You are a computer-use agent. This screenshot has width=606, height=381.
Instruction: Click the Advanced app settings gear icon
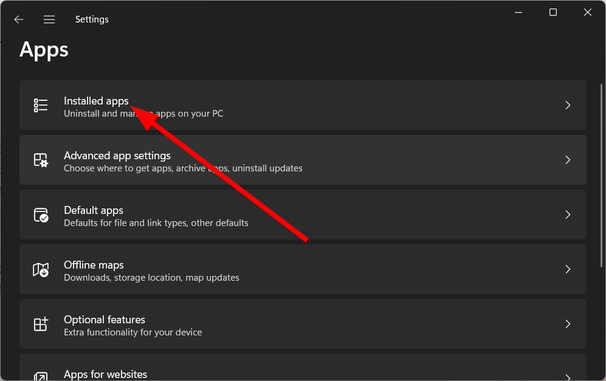[x=41, y=160]
